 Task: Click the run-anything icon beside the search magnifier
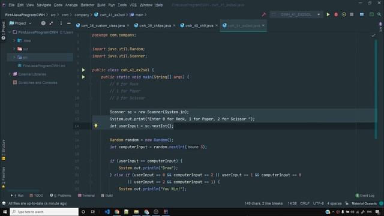coord(371,14)
